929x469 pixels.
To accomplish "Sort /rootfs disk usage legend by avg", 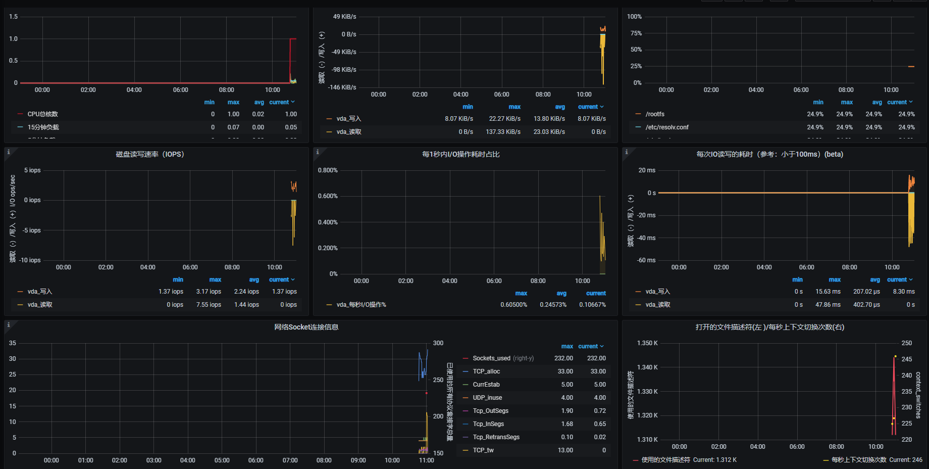I will coord(877,102).
